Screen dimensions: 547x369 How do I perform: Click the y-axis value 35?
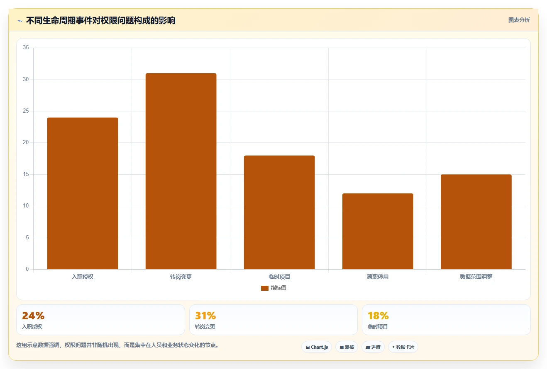pos(26,48)
